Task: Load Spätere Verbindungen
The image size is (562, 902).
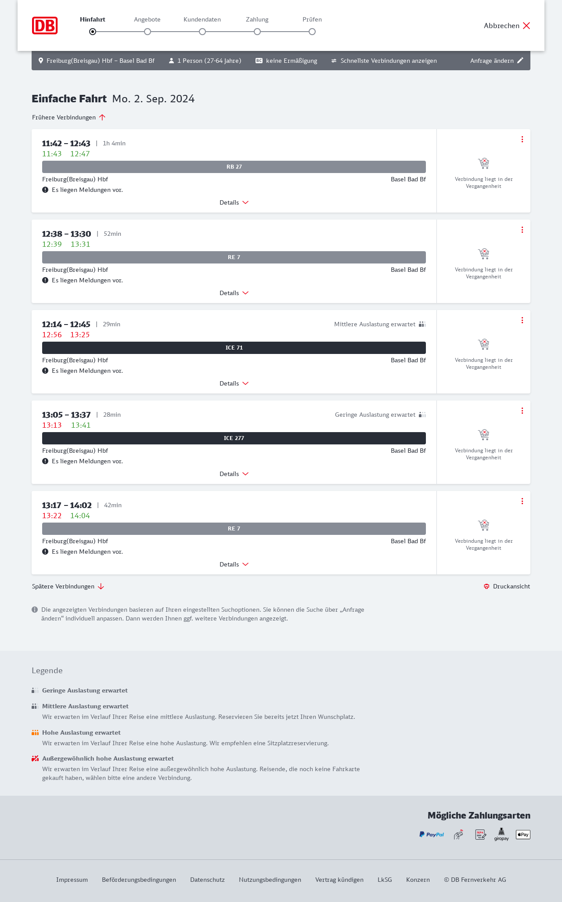Action: (68, 586)
